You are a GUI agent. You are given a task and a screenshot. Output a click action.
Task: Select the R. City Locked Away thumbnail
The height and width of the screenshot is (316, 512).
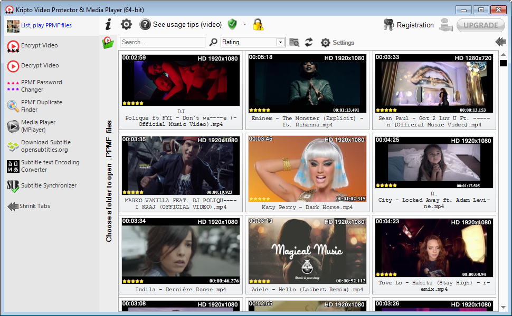434,163
